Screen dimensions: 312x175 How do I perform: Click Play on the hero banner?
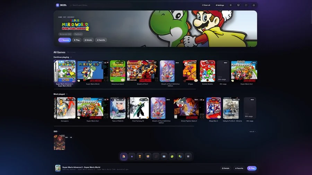(77, 40)
